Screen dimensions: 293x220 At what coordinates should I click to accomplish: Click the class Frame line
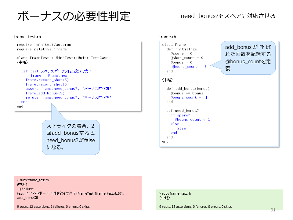[x=174, y=45]
